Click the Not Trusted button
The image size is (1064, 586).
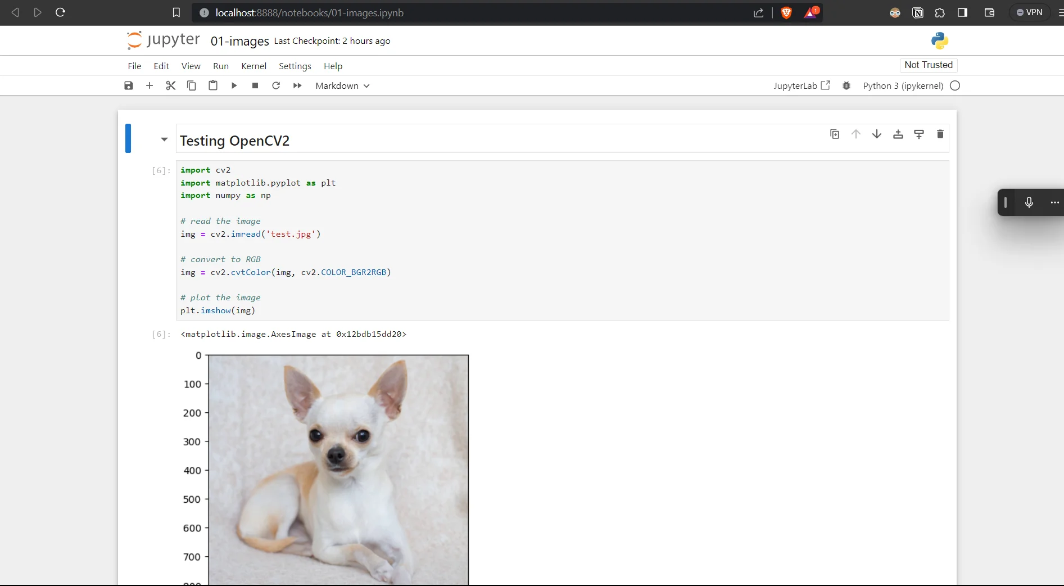tap(927, 65)
